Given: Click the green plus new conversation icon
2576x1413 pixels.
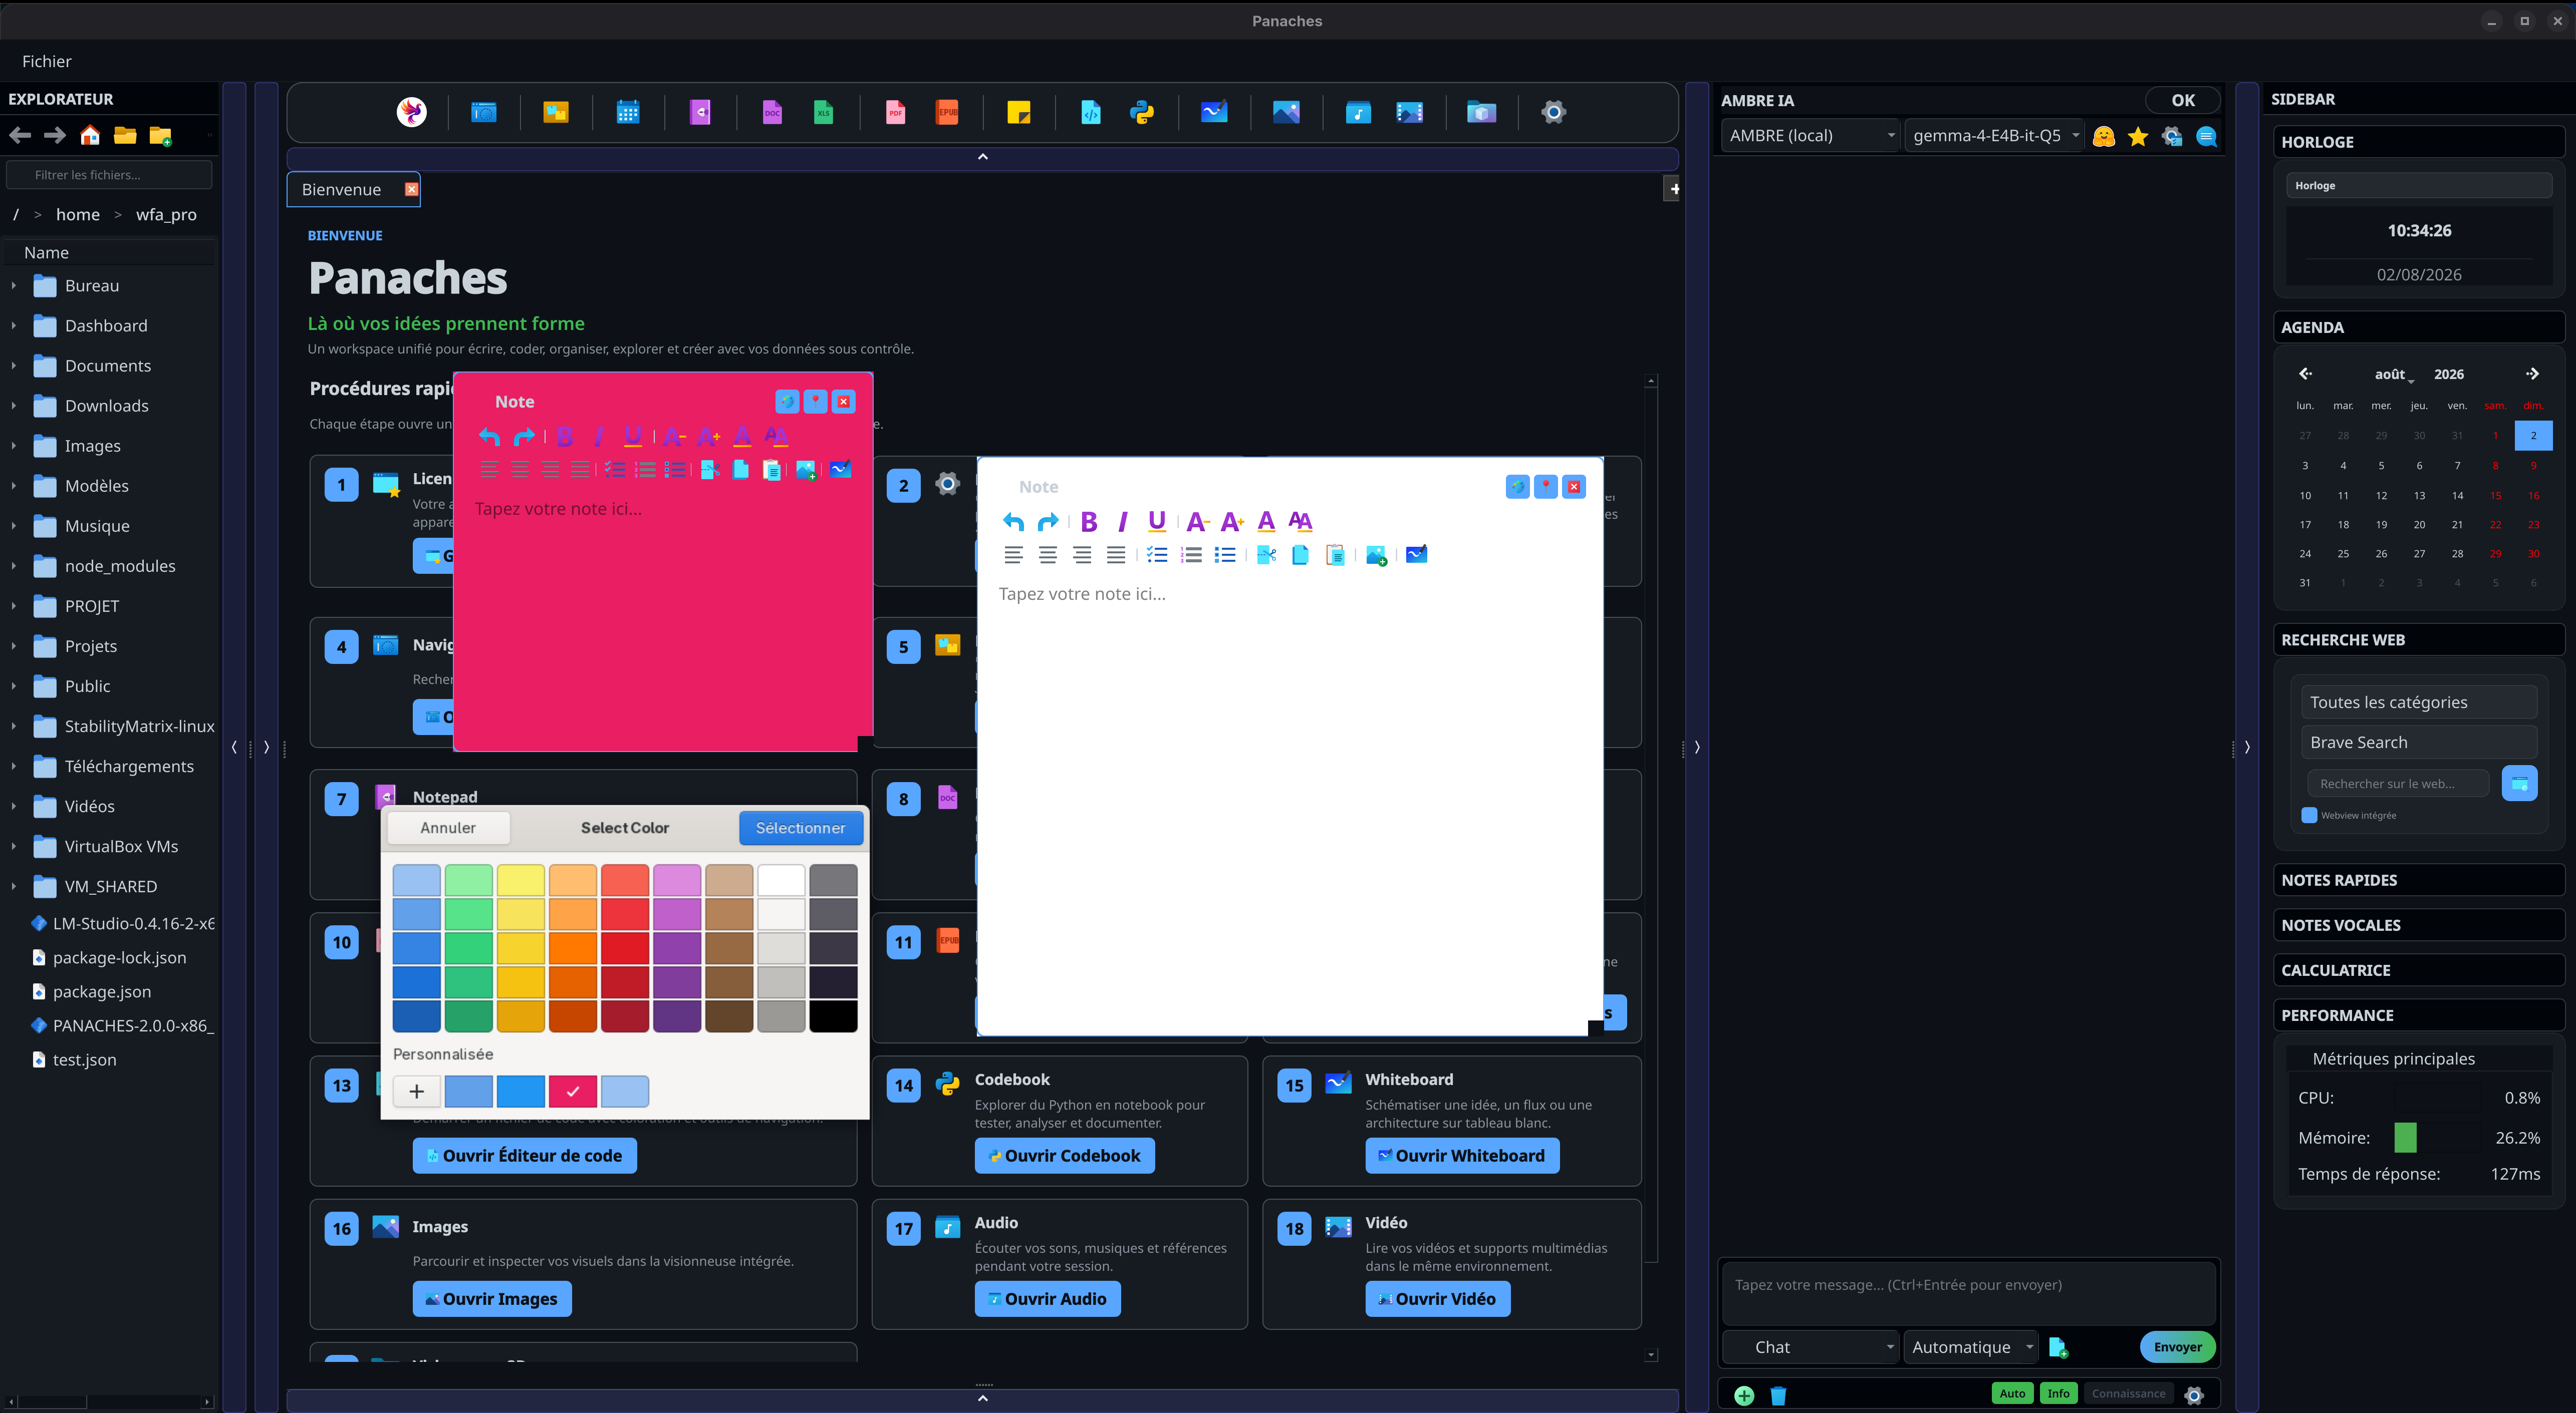Looking at the screenshot, I should [1744, 1395].
